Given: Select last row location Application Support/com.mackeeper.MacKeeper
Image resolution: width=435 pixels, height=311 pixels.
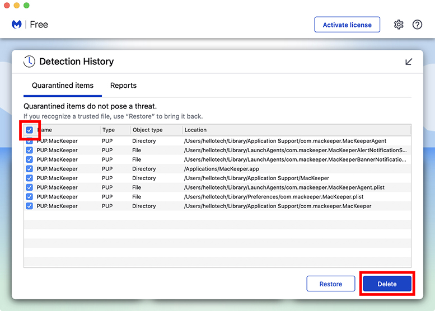Looking at the screenshot, I should 278,206.
